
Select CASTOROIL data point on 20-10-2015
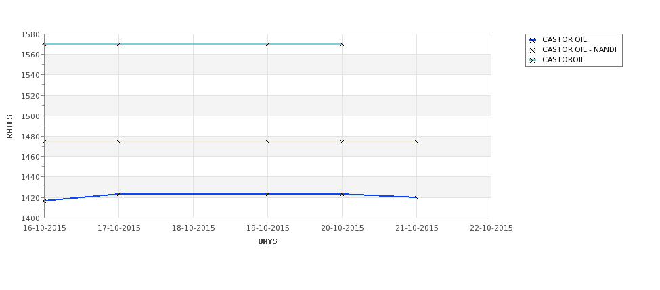point(343,44)
